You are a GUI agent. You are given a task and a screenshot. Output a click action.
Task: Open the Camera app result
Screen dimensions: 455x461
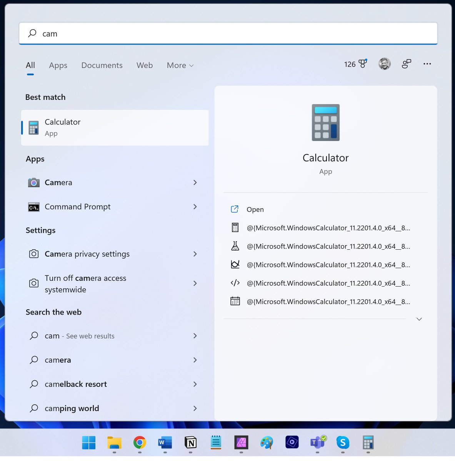coord(115,182)
